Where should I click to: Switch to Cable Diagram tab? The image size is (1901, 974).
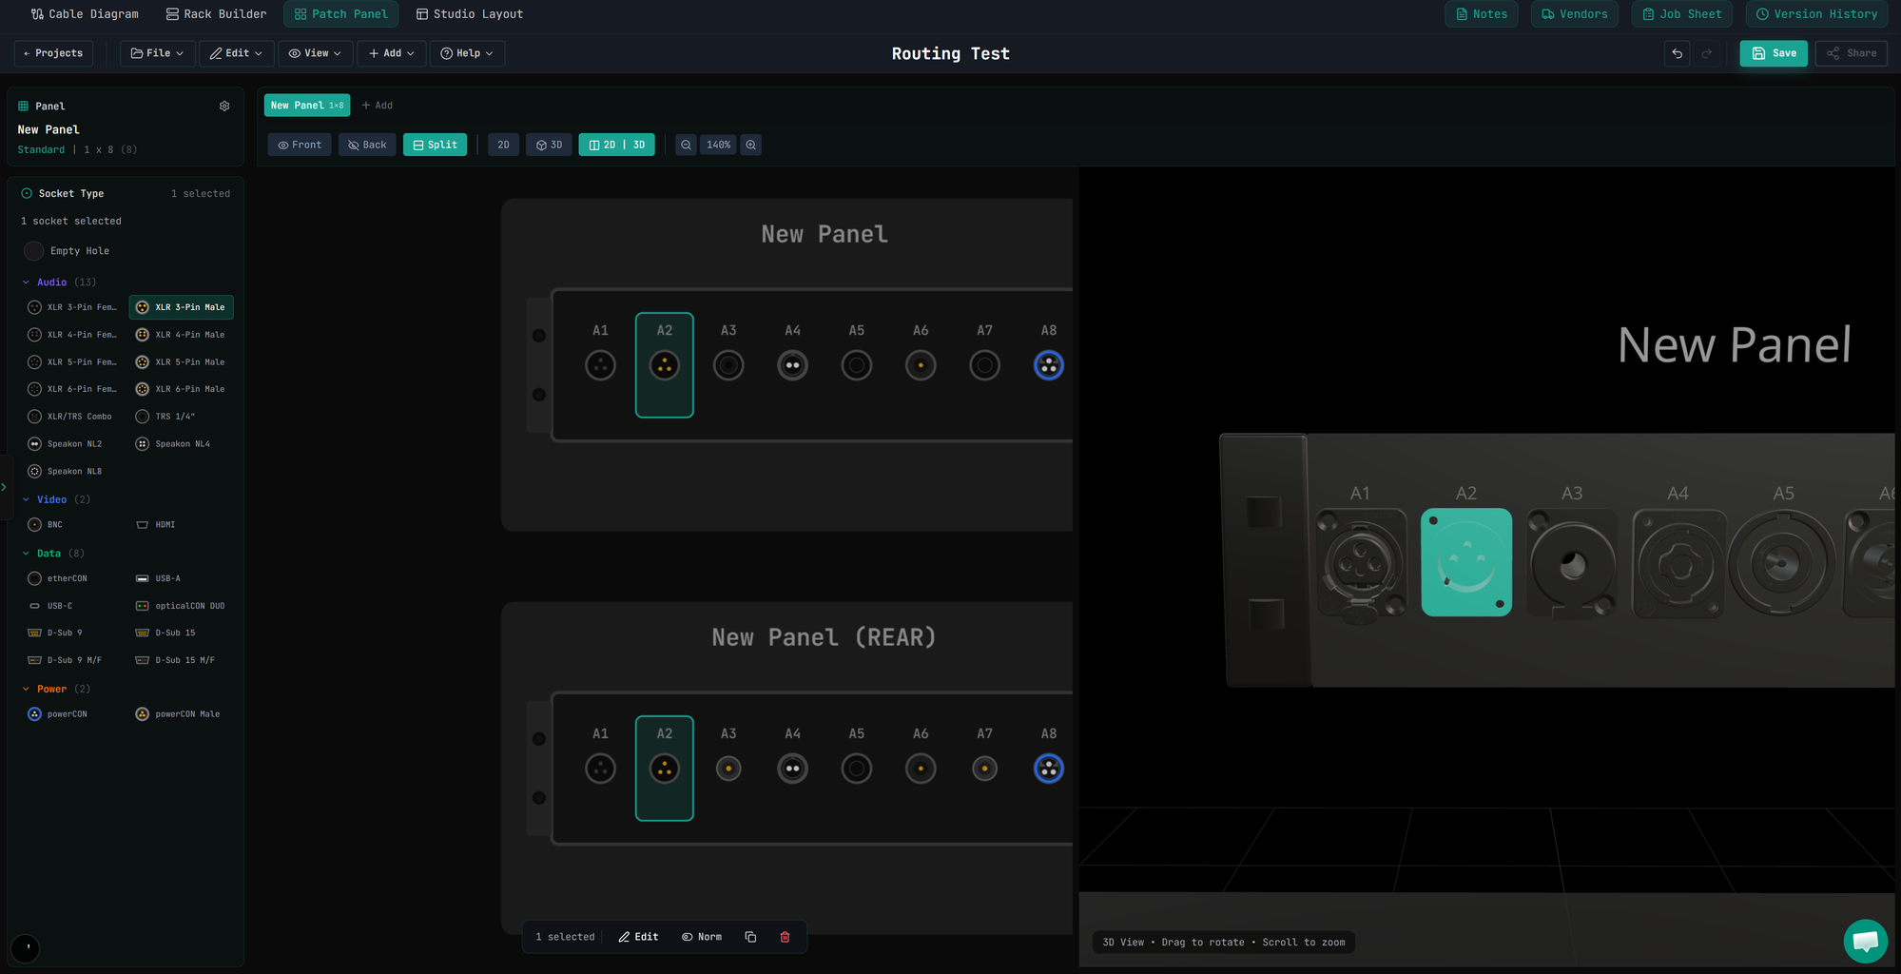pos(85,14)
